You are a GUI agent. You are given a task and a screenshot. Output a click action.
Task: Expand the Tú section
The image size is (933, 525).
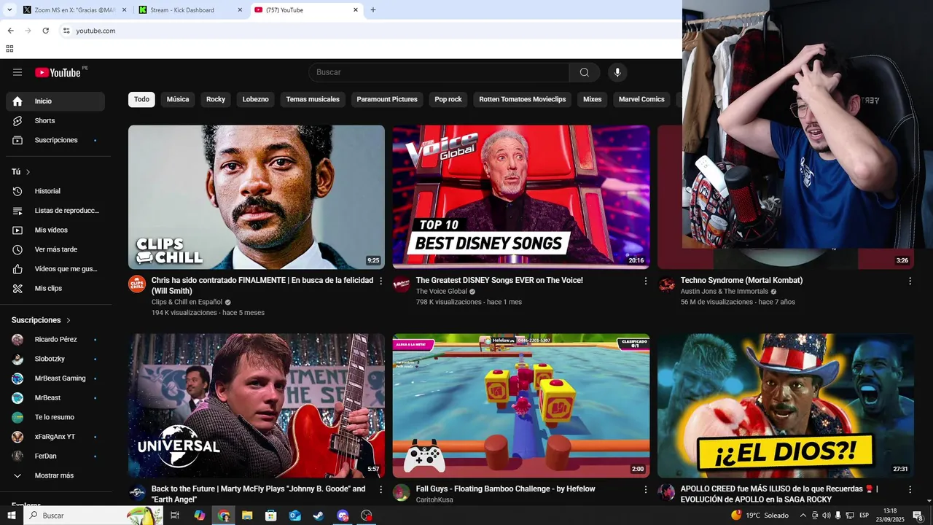point(21,172)
